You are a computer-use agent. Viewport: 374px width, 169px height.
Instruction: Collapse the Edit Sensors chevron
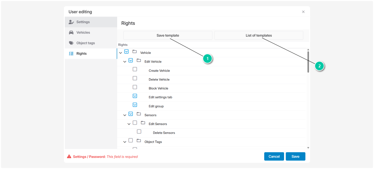coord(129,124)
